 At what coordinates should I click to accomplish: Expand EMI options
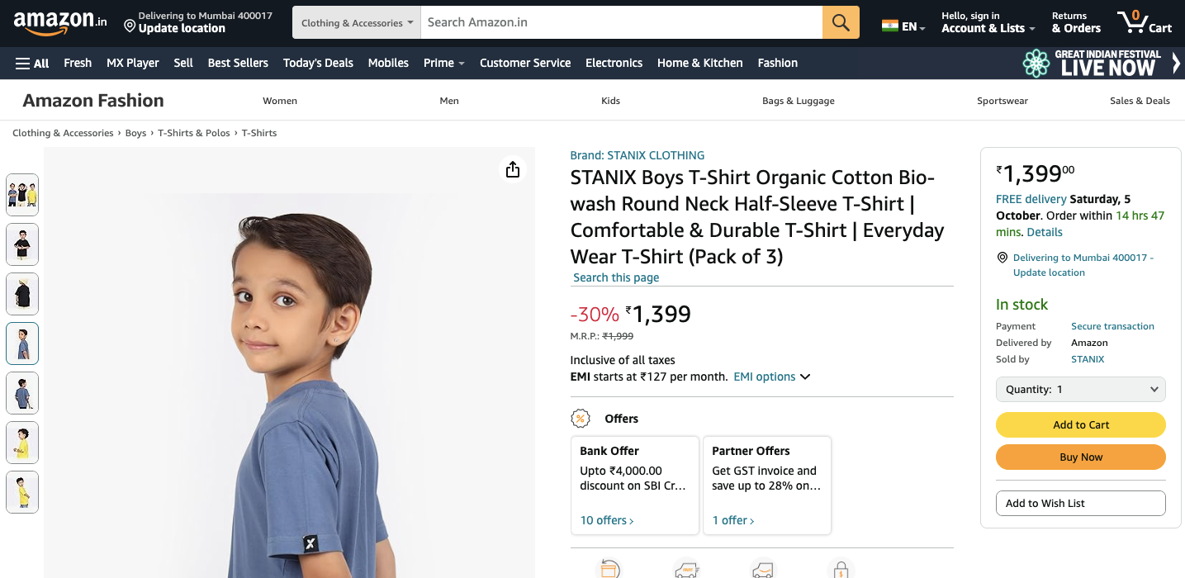[x=771, y=377]
